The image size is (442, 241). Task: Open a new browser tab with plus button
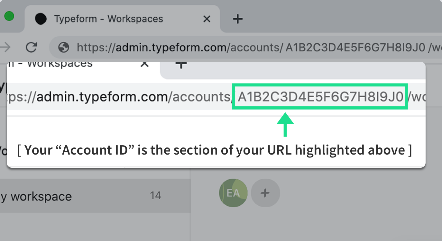[x=237, y=19]
